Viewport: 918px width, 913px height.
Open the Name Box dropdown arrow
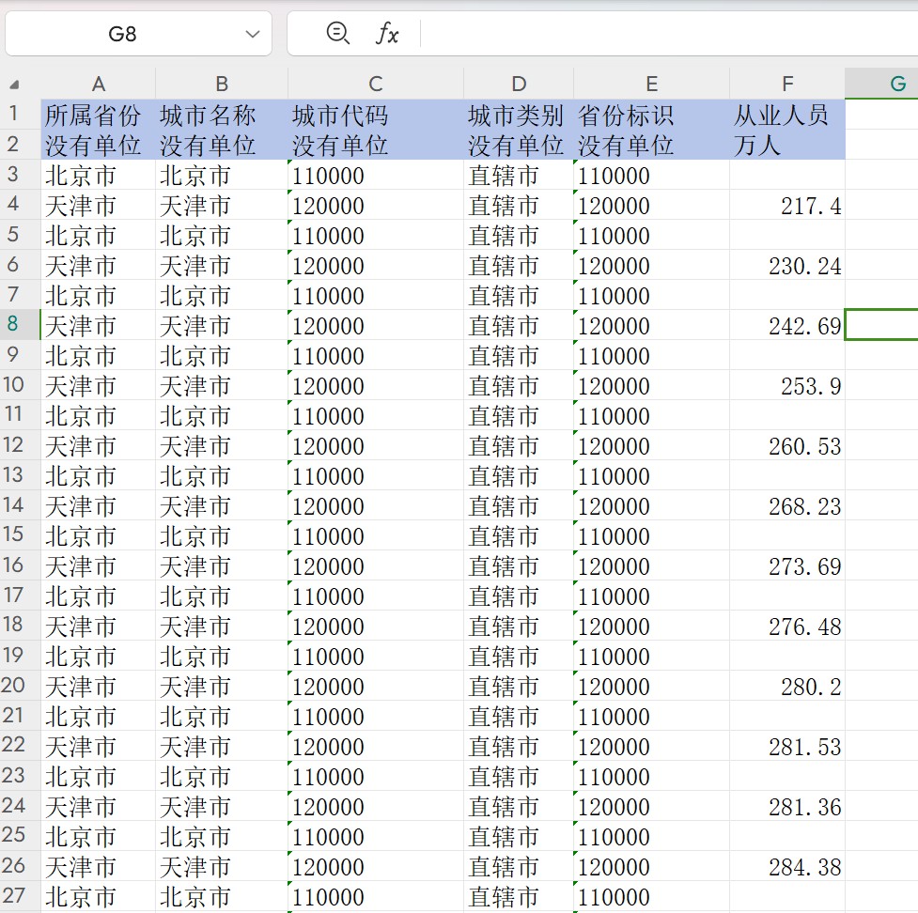point(252,34)
